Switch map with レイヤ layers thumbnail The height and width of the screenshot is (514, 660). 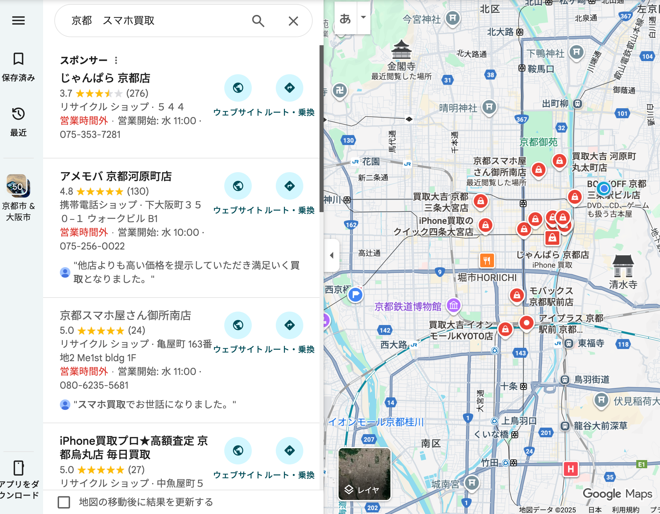[x=364, y=474]
